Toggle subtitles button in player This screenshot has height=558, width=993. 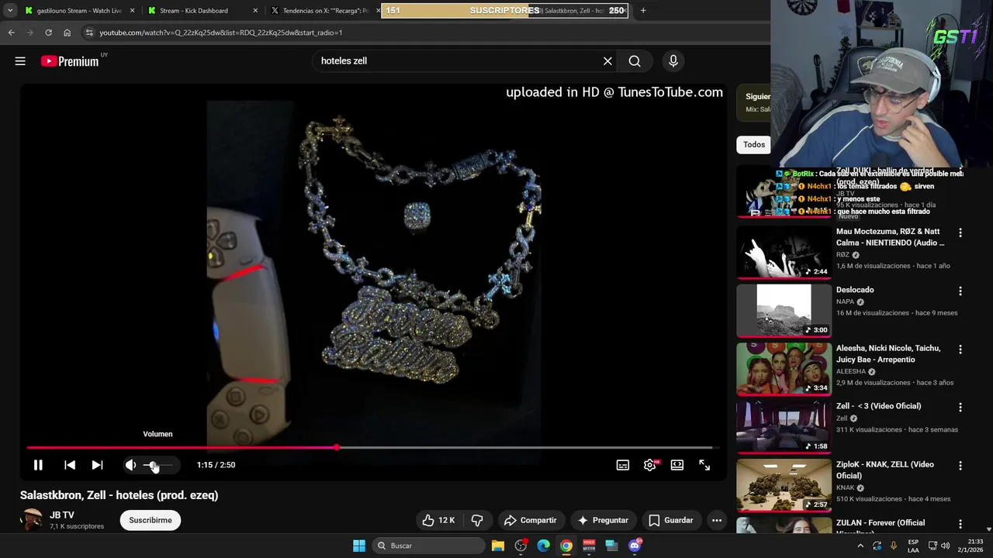click(x=623, y=465)
